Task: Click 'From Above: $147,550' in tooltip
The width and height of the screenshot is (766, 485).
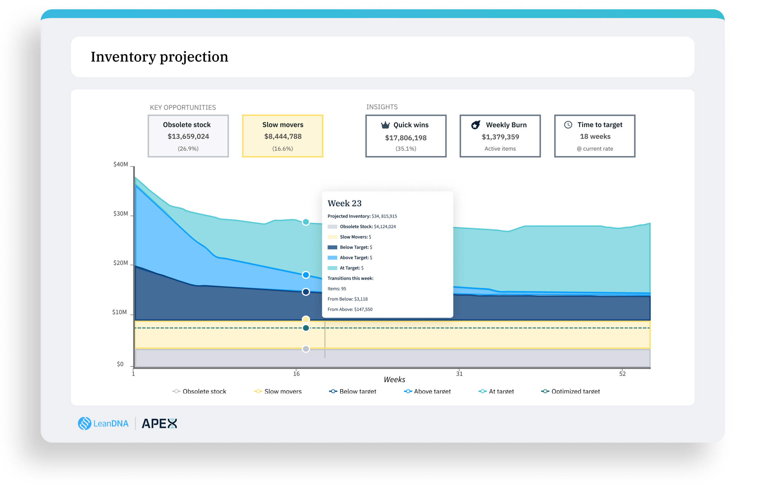Action: (x=350, y=309)
